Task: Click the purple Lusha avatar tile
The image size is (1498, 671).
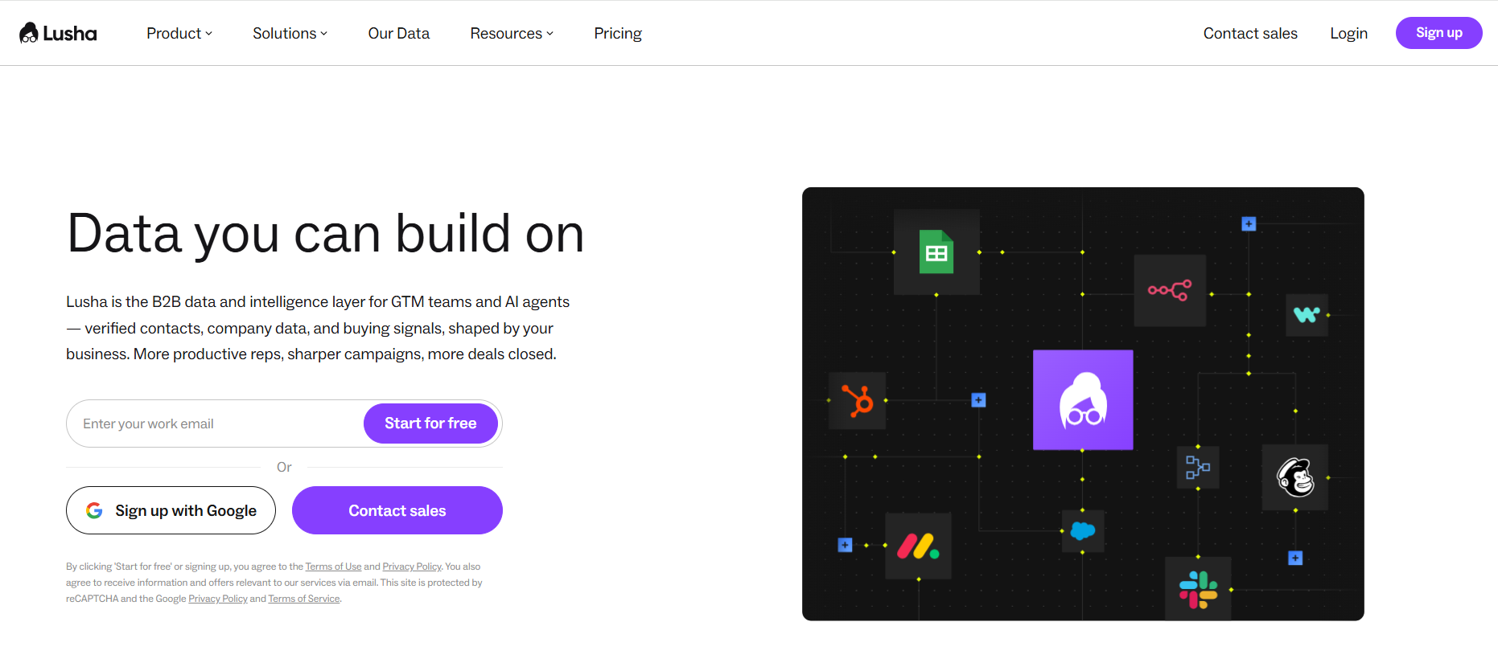Action: (1083, 400)
